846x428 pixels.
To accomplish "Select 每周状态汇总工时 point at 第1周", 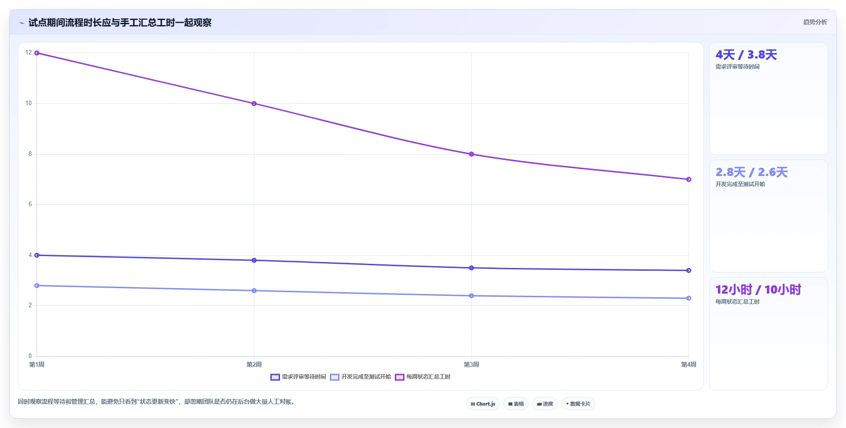I will point(37,53).
